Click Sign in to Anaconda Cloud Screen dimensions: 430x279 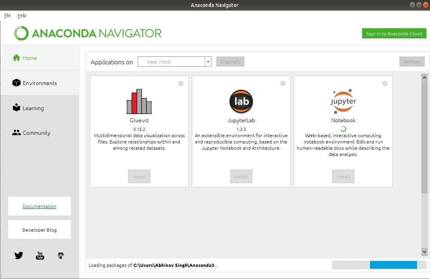pos(394,33)
